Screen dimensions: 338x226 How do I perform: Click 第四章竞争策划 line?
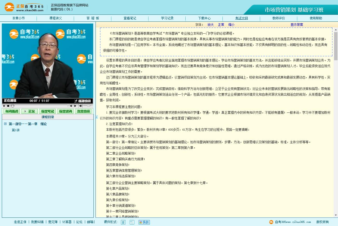[x=117, y=165]
